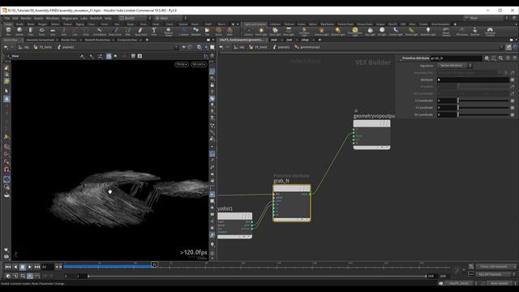The image size is (519, 292).
Task: Open the No cam camera dropdown
Action: click(x=199, y=64)
